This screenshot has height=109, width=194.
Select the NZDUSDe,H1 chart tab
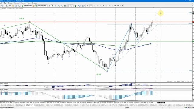click(x=29, y=105)
